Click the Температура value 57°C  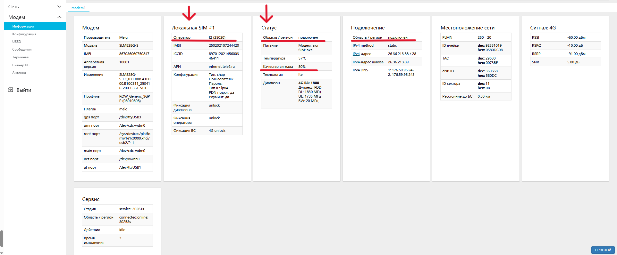click(x=302, y=58)
